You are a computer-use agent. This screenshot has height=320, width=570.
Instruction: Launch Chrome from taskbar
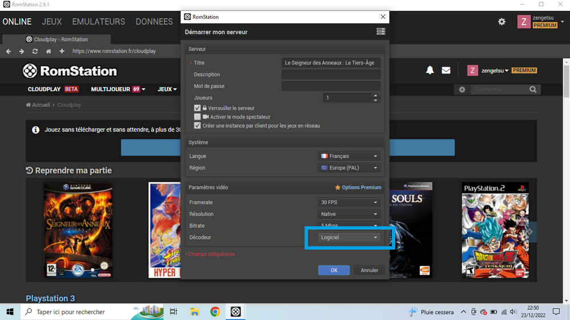[215, 311]
